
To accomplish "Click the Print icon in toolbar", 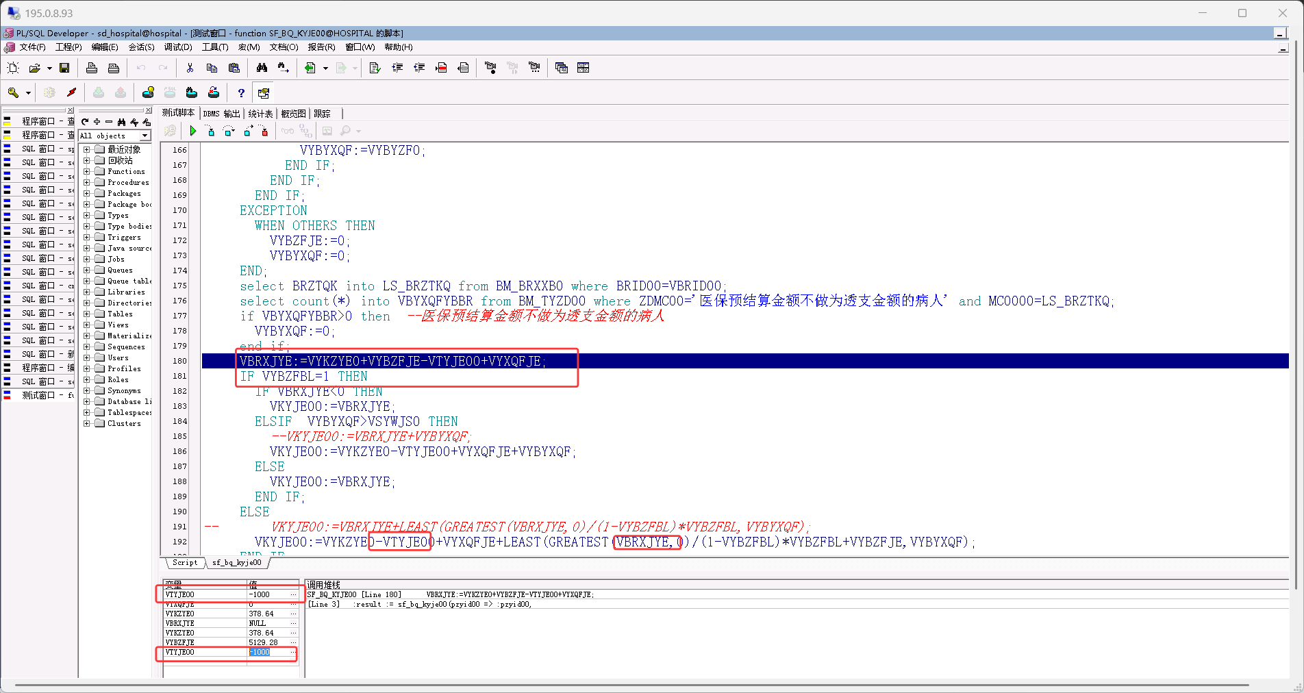I will click(x=92, y=68).
